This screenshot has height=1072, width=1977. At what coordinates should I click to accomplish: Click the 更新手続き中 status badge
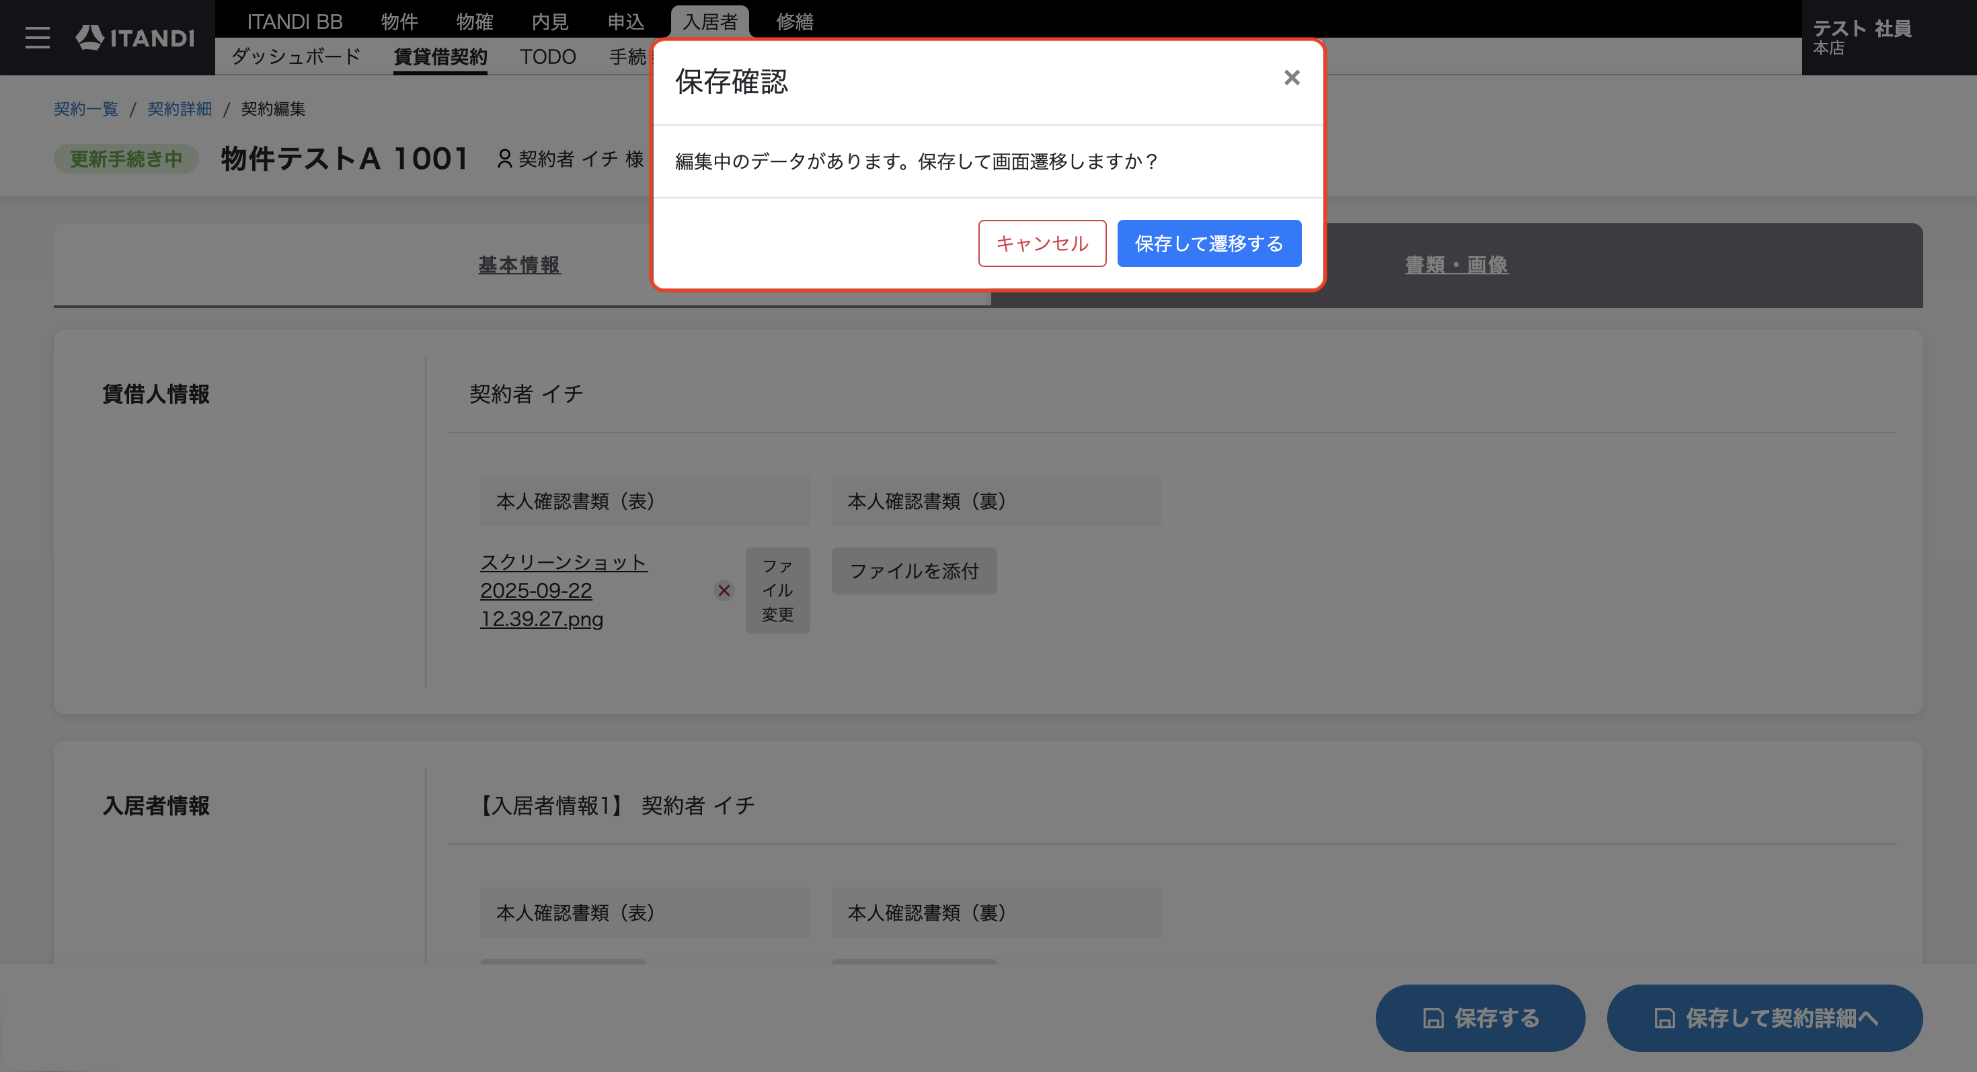126,159
